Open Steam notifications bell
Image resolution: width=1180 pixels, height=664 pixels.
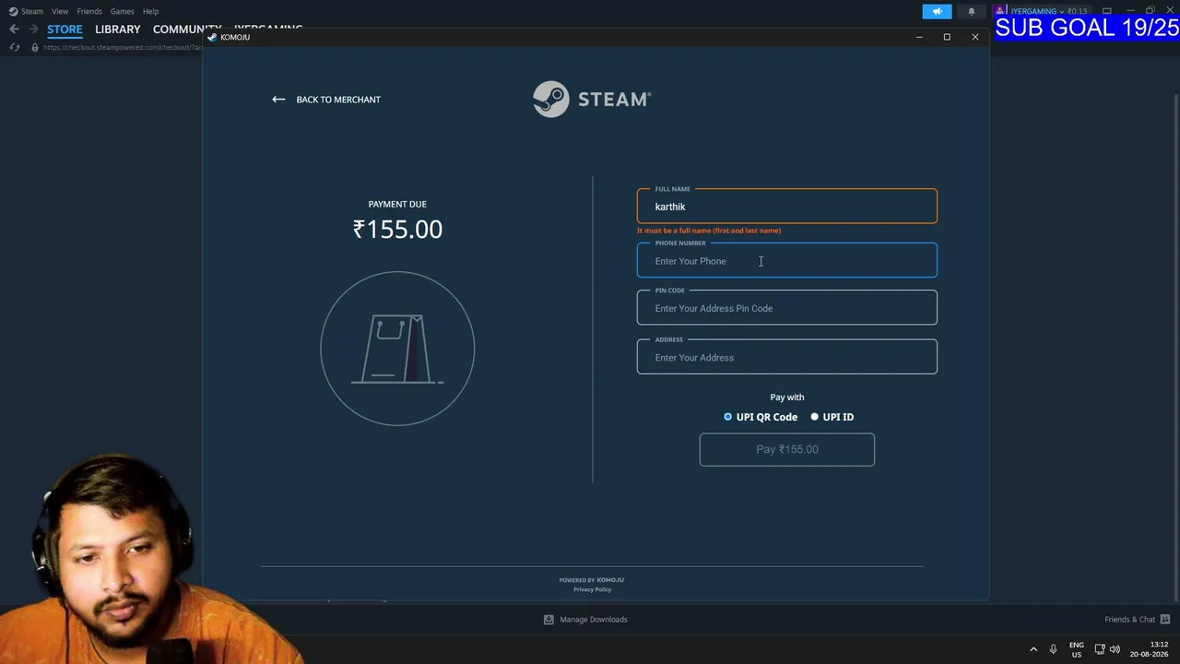(x=972, y=11)
